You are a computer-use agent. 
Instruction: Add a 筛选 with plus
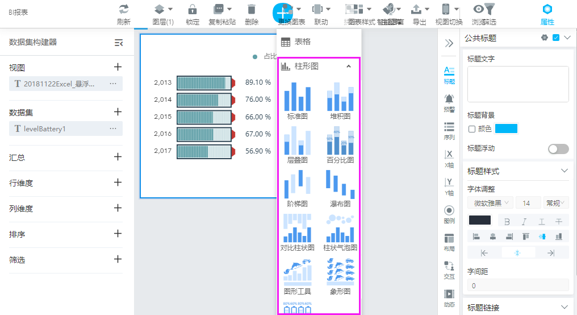118,259
